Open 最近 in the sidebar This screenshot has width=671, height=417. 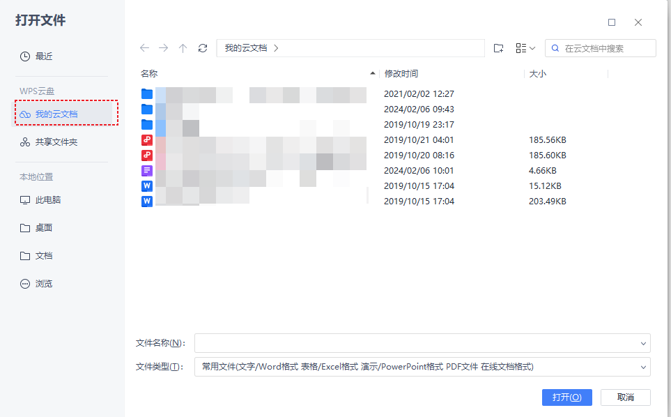44,56
